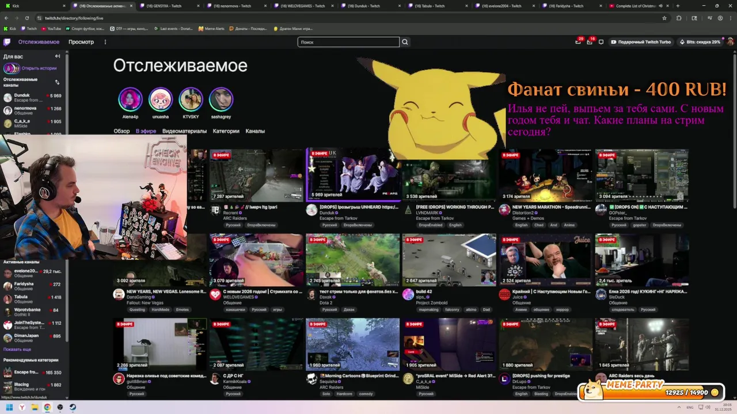Open Tabula channel in sidebar
737x414 pixels.
[x=33, y=300]
